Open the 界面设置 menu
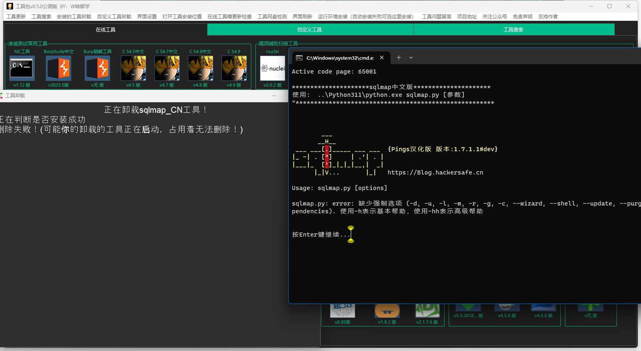 [x=147, y=17]
